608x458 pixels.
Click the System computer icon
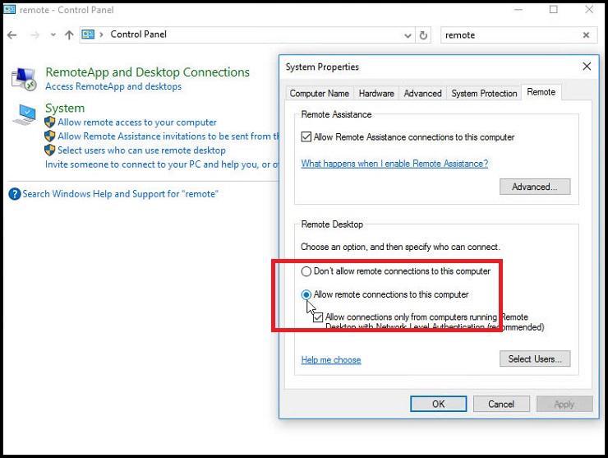[x=24, y=114]
